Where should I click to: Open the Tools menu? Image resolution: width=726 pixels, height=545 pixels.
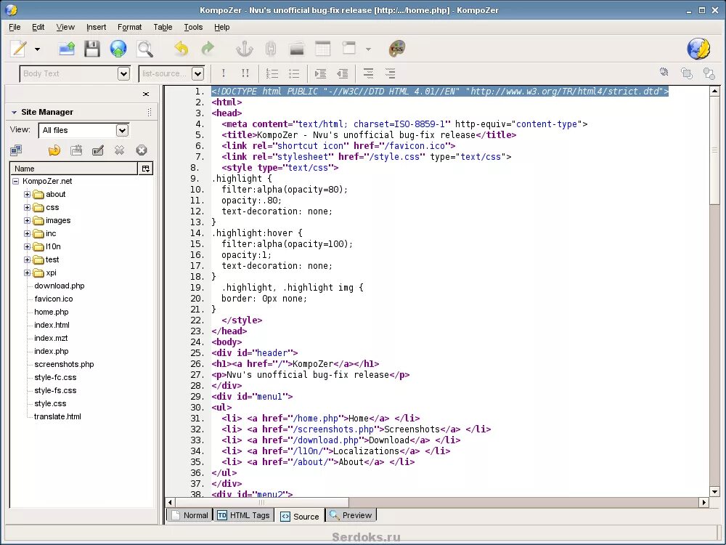pos(193,27)
